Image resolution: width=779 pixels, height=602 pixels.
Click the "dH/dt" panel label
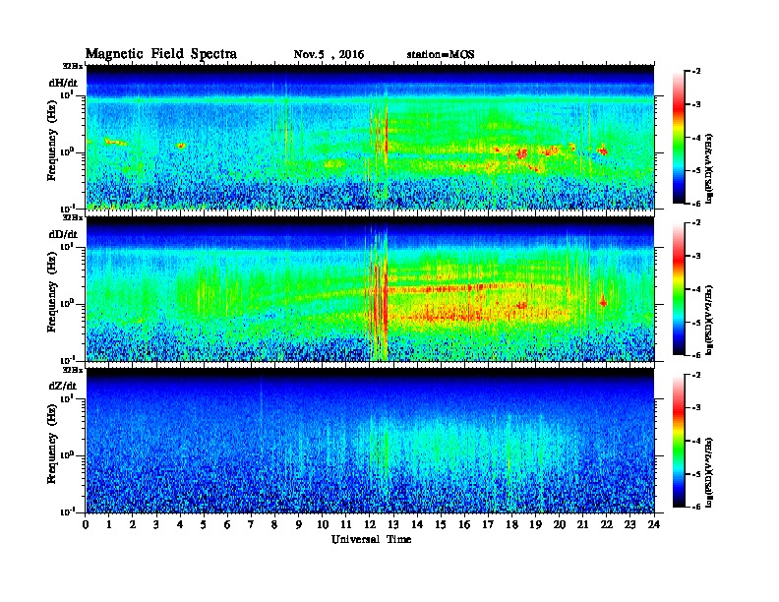pos(63,83)
